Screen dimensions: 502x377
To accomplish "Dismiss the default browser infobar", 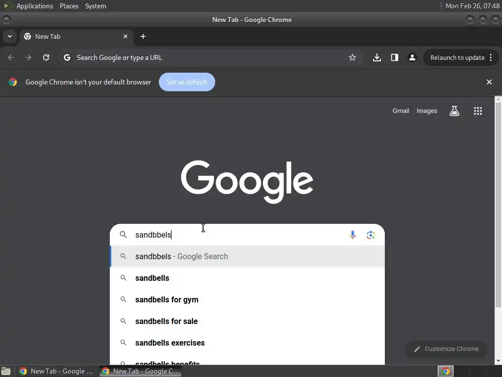I will (x=489, y=82).
